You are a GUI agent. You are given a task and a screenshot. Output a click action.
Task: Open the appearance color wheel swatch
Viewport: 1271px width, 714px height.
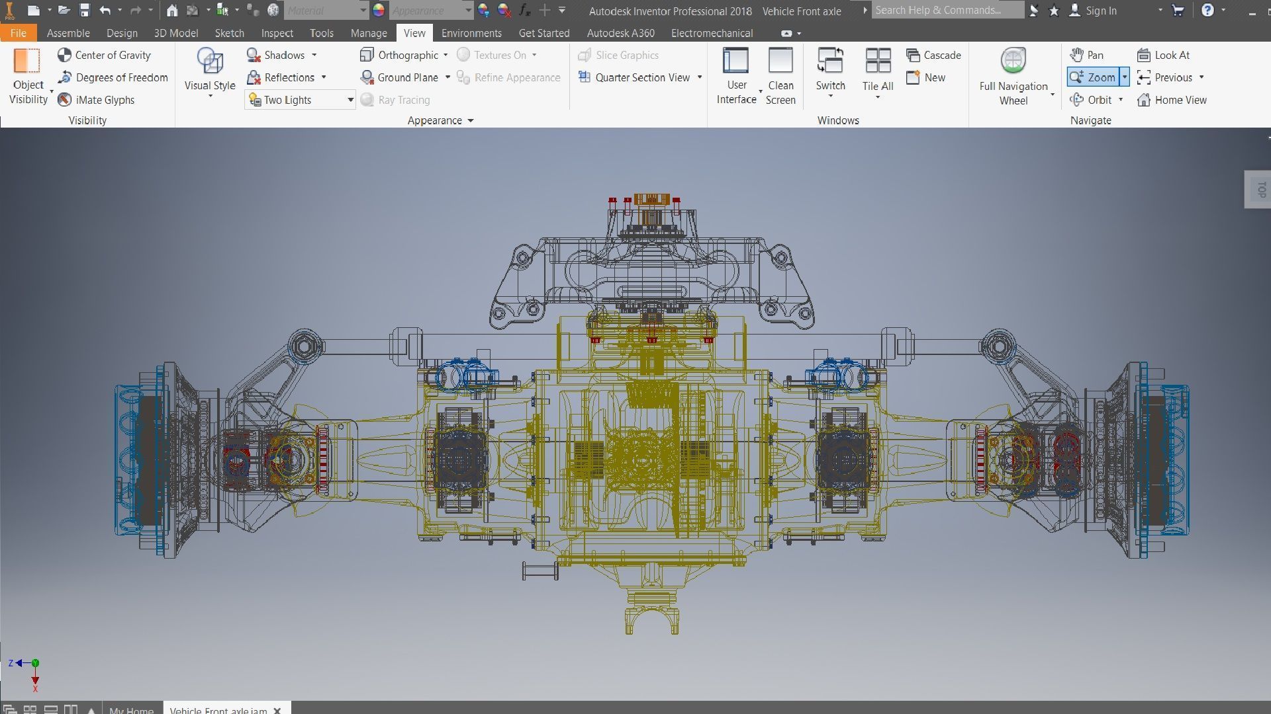coord(379,11)
